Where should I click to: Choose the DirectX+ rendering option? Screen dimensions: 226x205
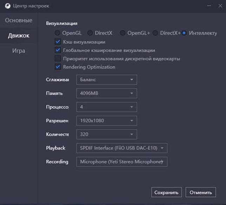tap(166, 33)
